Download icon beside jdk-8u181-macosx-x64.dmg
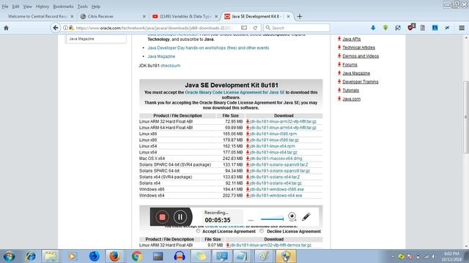This screenshot has width=469, height=263. click(248, 159)
